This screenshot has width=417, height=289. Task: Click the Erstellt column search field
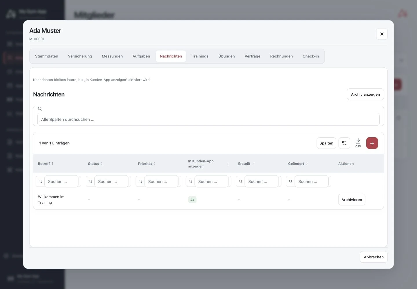tap(262, 181)
